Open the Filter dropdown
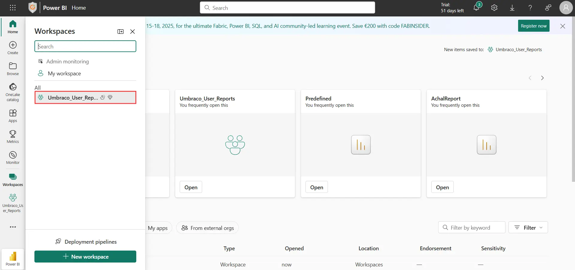 click(x=528, y=228)
